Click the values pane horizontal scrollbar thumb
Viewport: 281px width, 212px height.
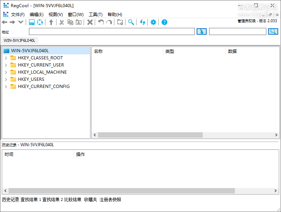coord(150,135)
